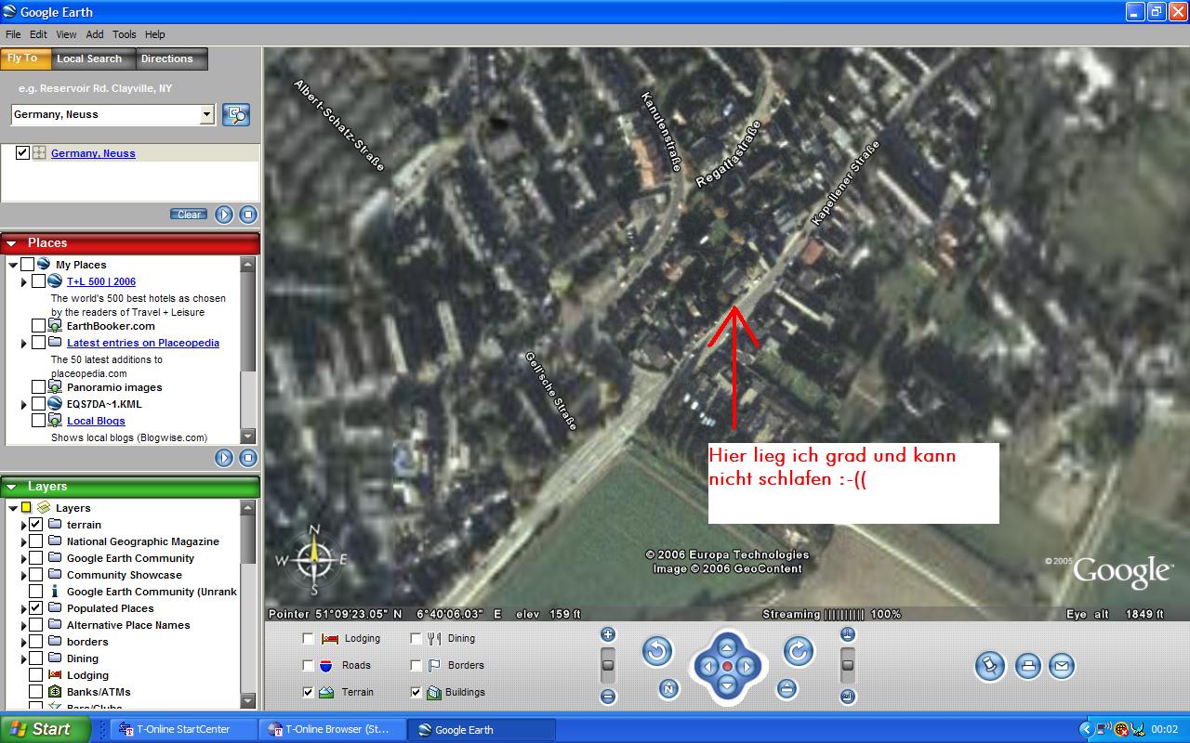Click the Google Earth title bar icon

(x=12, y=12)
